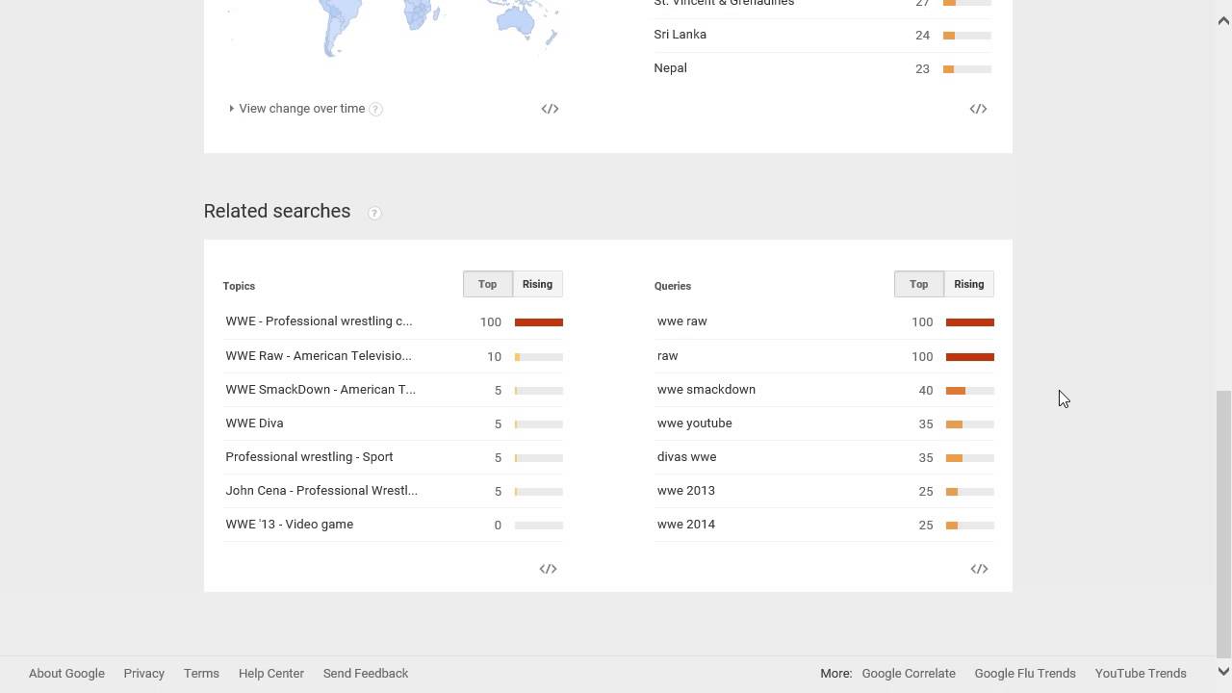The width and height of the screenshot is (1232, 693).
Task: Click the raw query
Action: (667, 356)
